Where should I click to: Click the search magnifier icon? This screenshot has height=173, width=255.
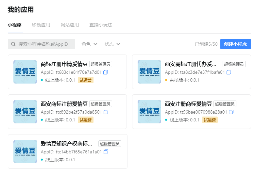pyautogui.click(x=13, y=44)
